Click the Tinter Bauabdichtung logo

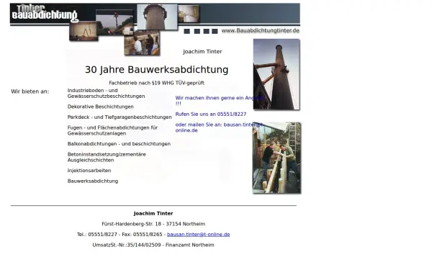point(45,13)
